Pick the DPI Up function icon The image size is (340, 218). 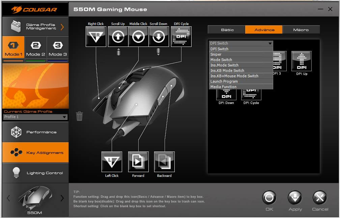[x=301, y=61]
